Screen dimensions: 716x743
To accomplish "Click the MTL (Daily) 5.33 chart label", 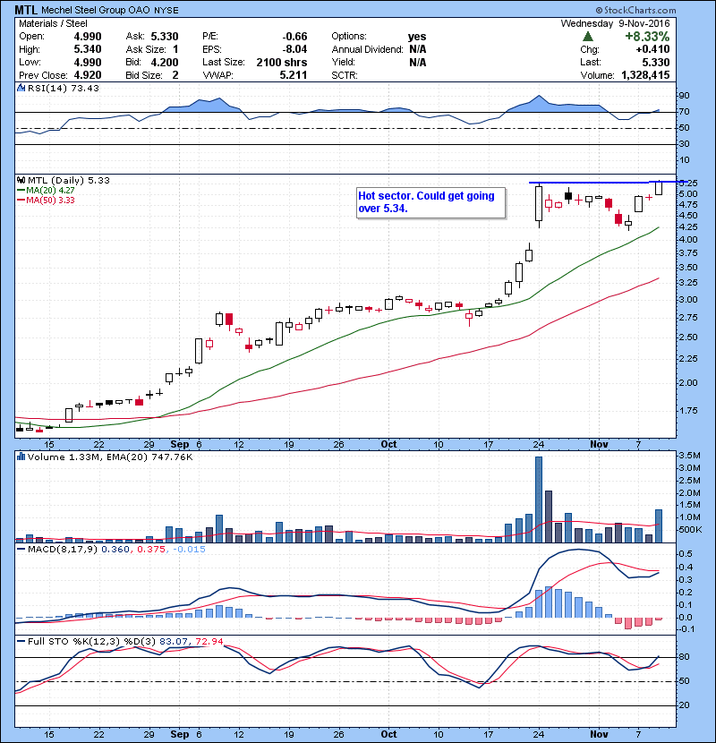I will [x=69, y=180].
